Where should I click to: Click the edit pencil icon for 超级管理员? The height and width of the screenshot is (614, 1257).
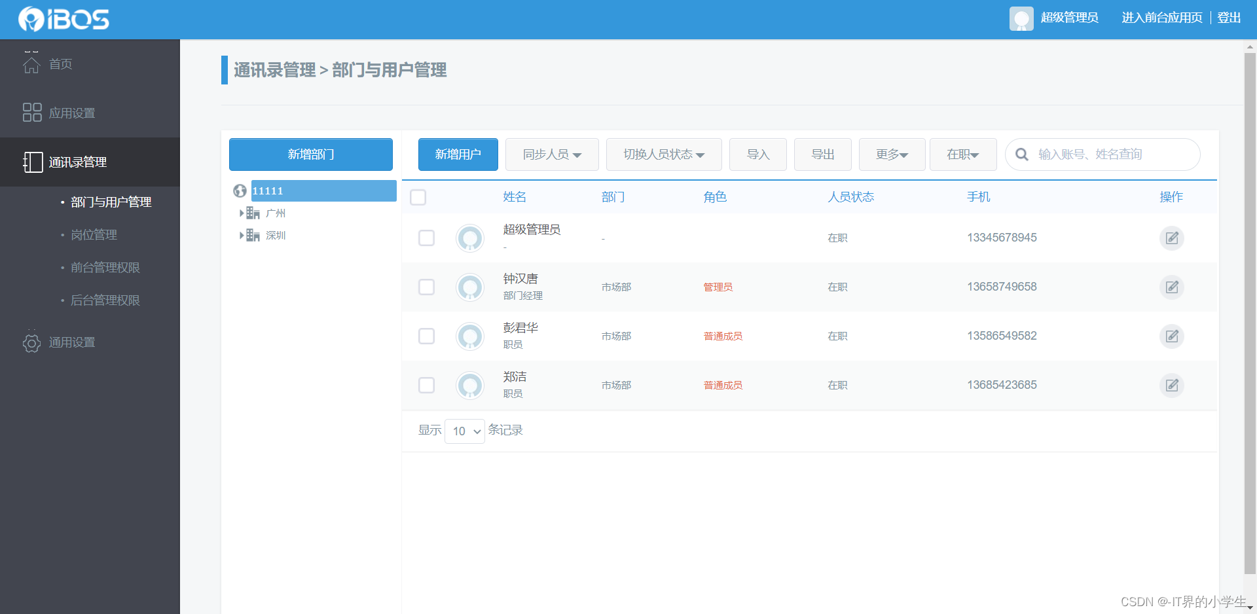(x=1171, y=238)
